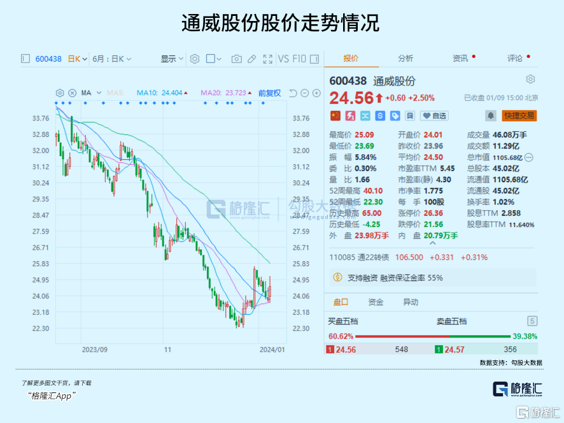Switch to the 报价 tab
Image resolution: width=564 pixels, height=423 pixels.
tap(351, 59)
